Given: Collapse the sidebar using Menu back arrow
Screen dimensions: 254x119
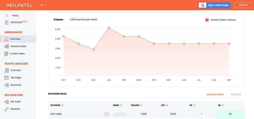Looking at the screenshot, I should coord(7,15).
